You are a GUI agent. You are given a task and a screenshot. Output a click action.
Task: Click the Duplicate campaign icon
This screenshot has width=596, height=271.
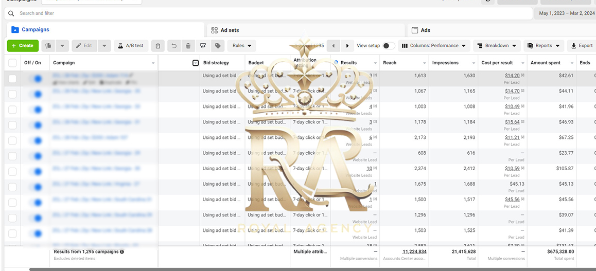coord(48,46)
